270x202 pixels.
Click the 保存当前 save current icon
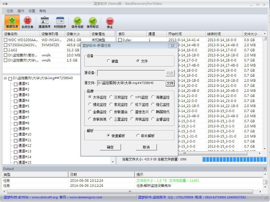78,22
